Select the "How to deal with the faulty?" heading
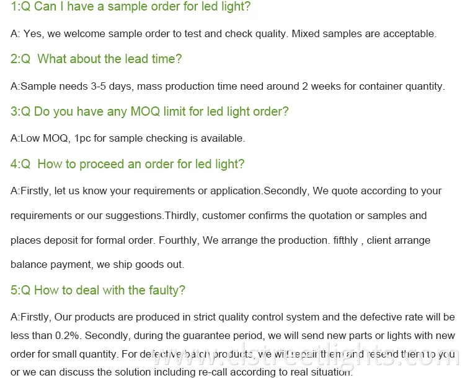 (98, 291)
